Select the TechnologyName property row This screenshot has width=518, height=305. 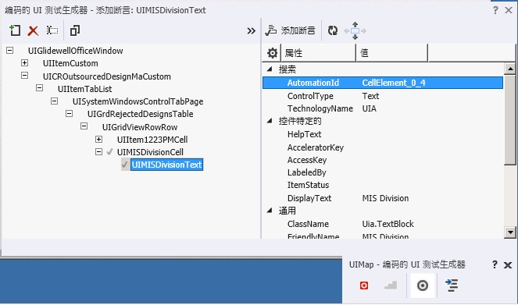click(x=383, y=108)
